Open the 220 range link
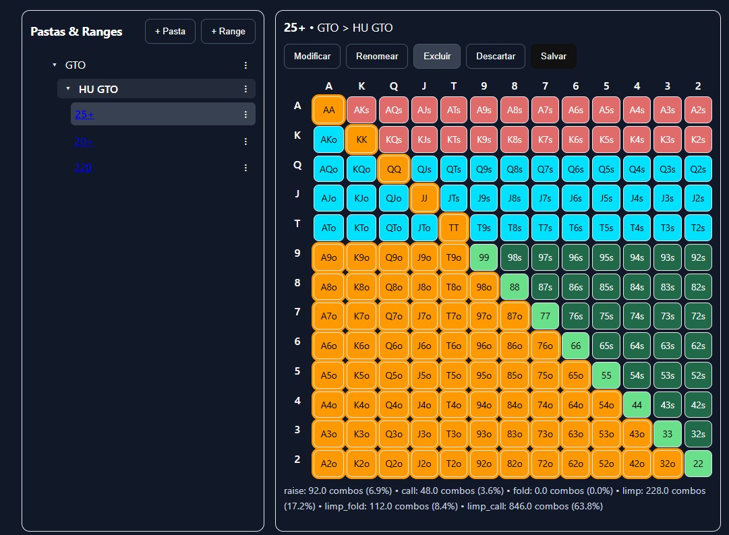Image resolution: width=729 pixels, height=535 pixels. click(x=83, y=166)
